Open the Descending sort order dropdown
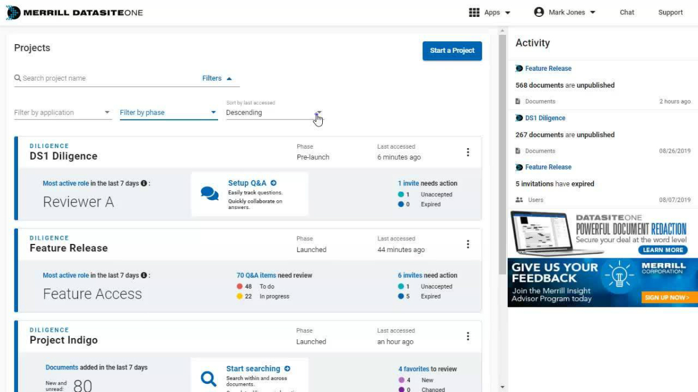The height and width of the screenshot is (392, 698). click(x=274, y=113)
